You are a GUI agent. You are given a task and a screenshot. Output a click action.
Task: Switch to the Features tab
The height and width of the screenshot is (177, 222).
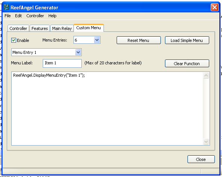40,28
